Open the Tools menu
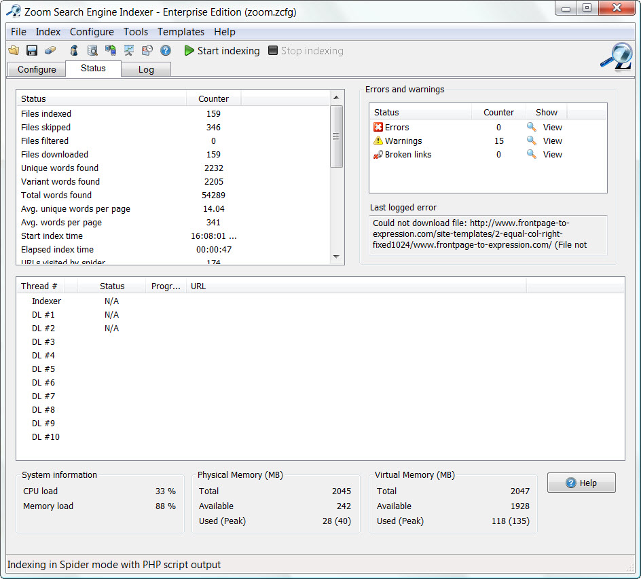 [136, 32]
